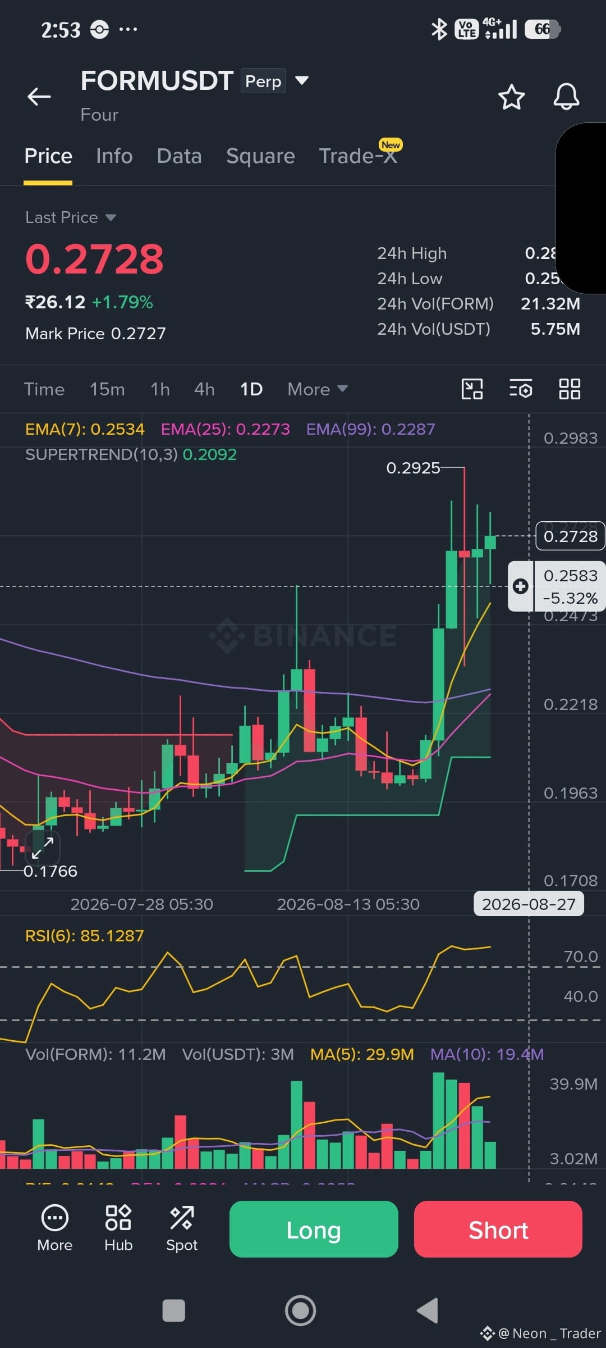This screenshot has height=1348, width=606.
Task: Tap the 0.2728 current price tag
Action: point(571,536)
